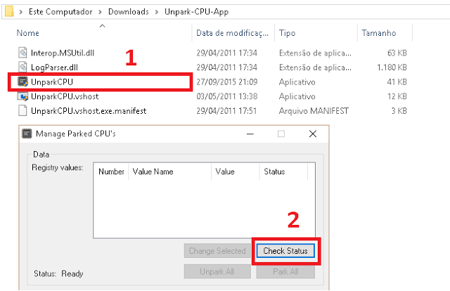Image resolution: width=450 pixels, height=291 pixels.
Task: Click the Manage Parked CPU's title bar icon
Action: point(27,134)
